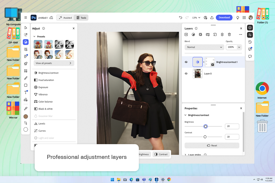Open the hamburger main menu
This screenshot has height=183, width=275.
tap(26, 17)
